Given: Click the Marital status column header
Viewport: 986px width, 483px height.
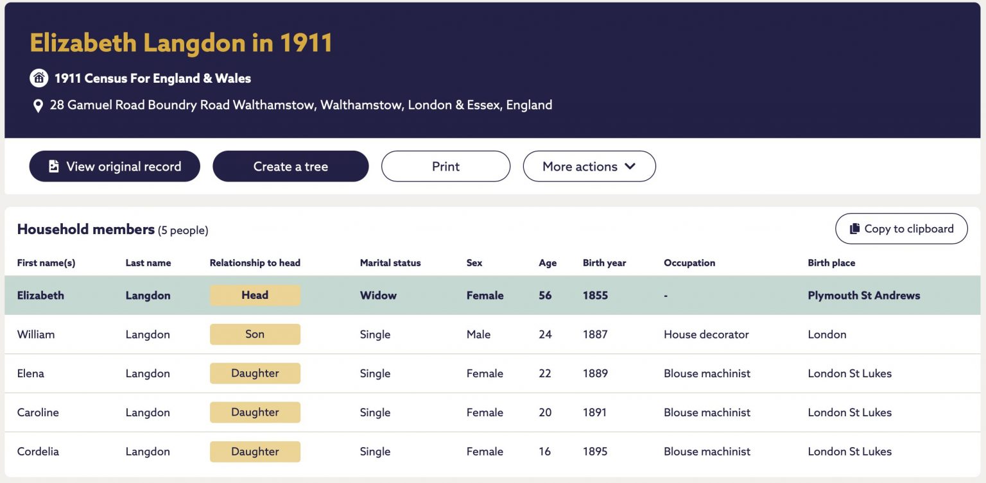Looking at the screenshot, I should [390, 263].
